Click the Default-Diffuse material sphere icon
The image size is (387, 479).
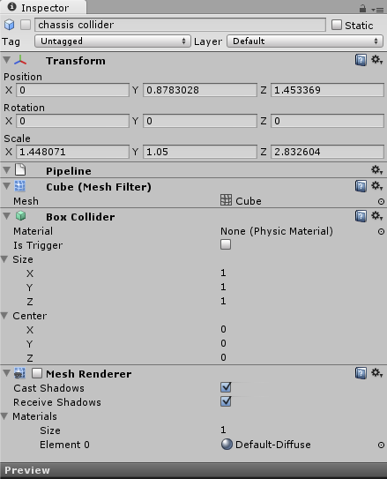click(x=227, y=445)
